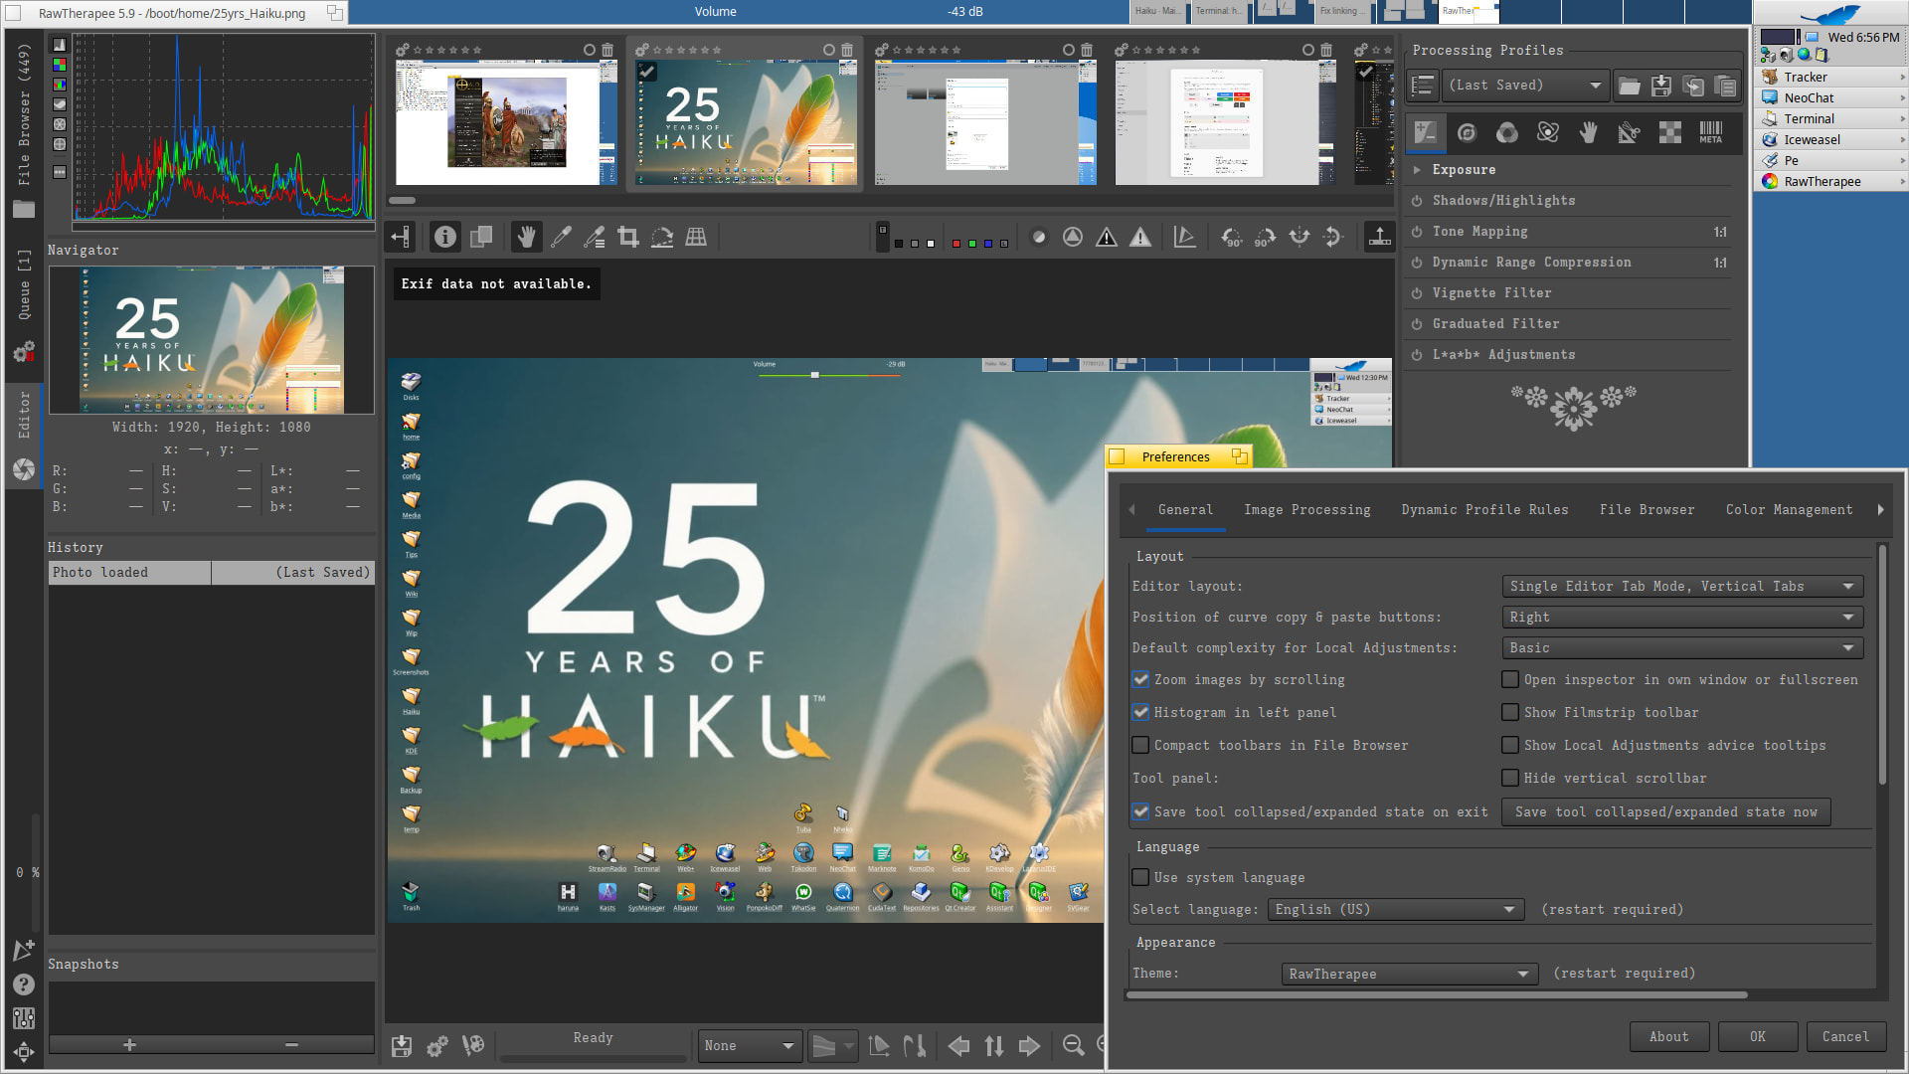Image resolution: width=1909 pixels, height=1074 pixels.
Task: Enable Compact toolbars in File Browser
Action: [1141, 746]
